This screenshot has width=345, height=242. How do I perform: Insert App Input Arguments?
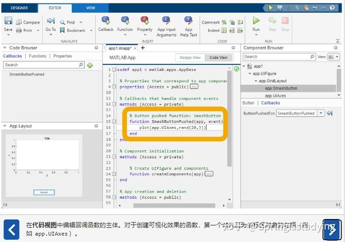(166, 26)
